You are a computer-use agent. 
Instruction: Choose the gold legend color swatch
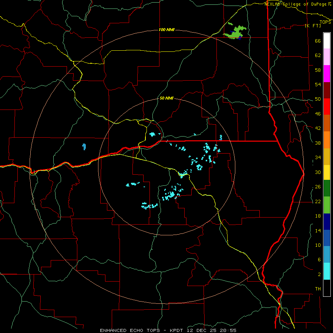coord(327,157)
